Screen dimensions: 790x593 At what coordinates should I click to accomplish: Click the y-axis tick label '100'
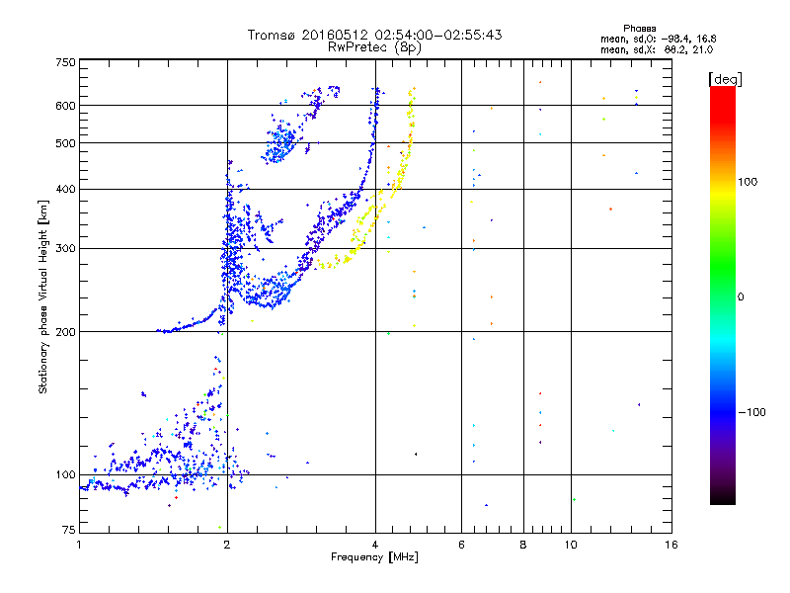coord(65,474)
